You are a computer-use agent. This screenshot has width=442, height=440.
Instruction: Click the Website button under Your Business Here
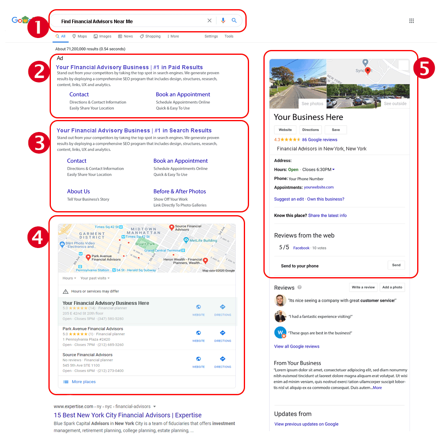tap(285, 130)
